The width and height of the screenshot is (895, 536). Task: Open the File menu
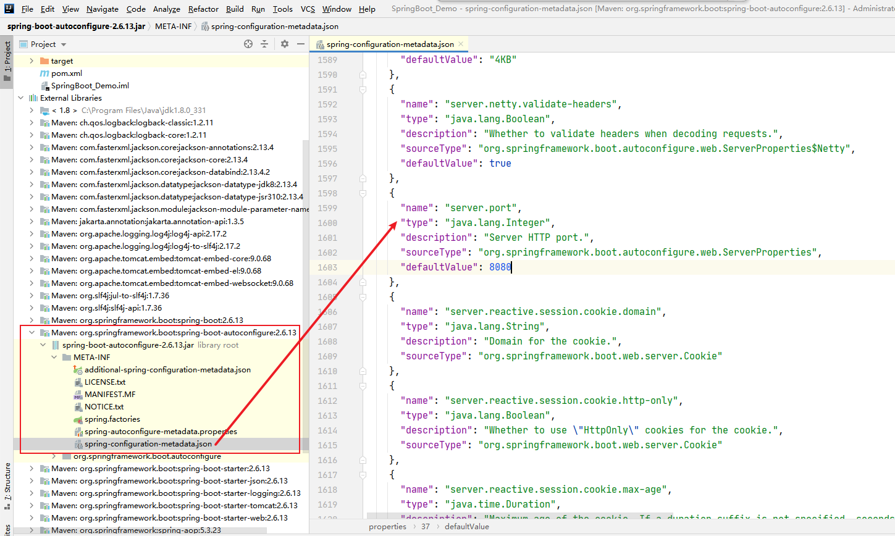coord(27,9)
